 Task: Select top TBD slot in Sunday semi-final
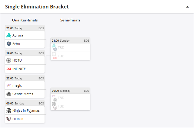[70, 48]
